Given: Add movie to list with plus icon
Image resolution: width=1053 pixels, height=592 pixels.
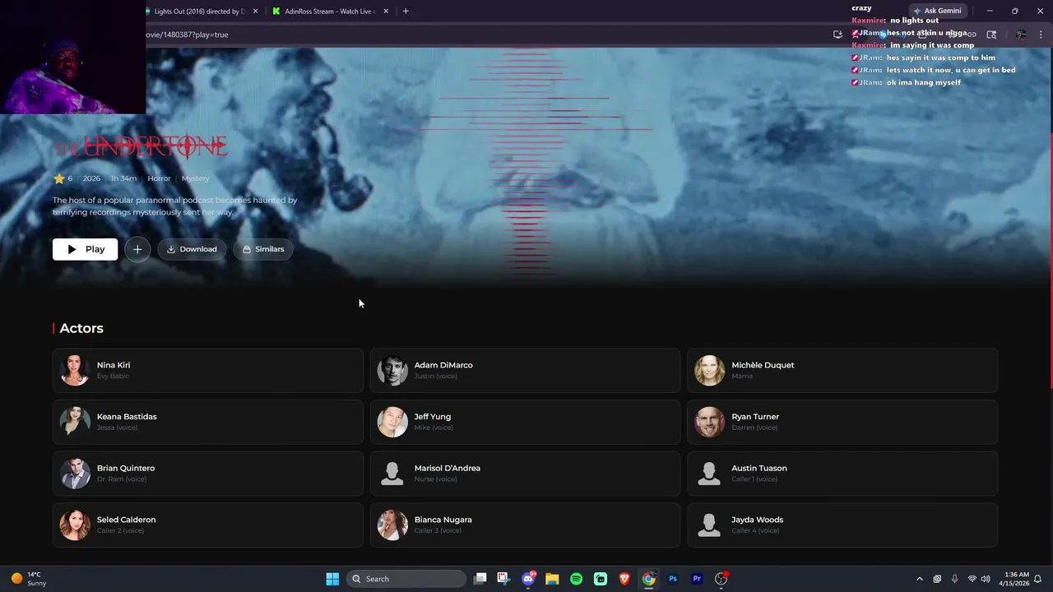Looking at the screenshot, I should 137,249.
